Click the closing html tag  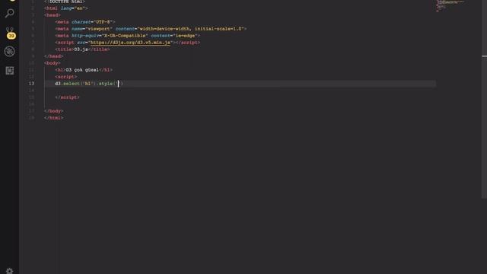coord(54,118)
